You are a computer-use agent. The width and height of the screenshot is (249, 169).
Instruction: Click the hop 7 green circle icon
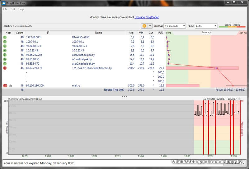click(x=5, y=63)
